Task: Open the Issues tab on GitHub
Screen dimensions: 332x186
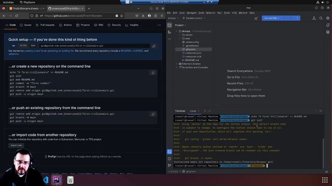Action: point(25,25)
